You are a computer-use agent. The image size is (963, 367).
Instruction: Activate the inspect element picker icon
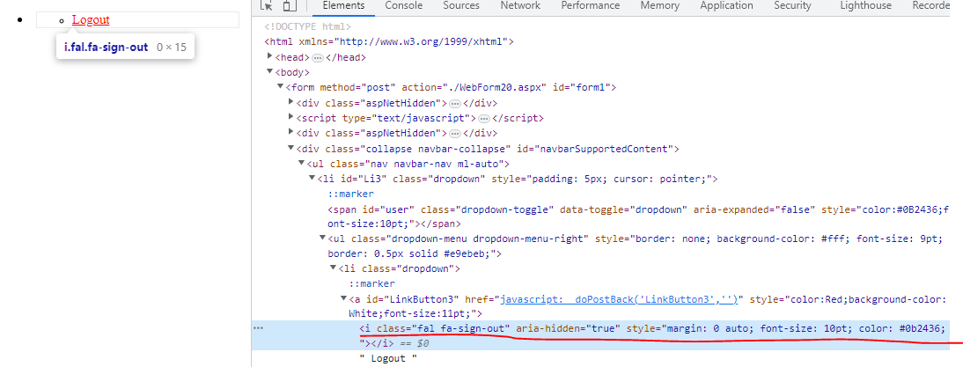point(267,5)
